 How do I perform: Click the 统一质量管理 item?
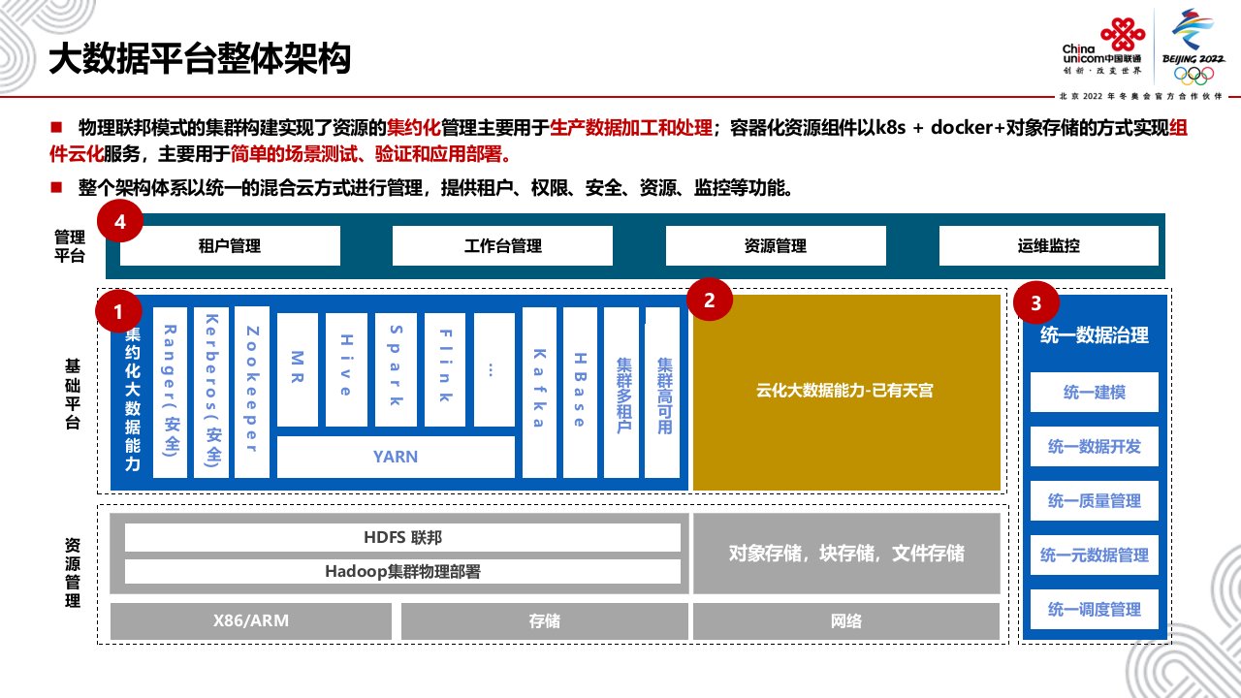click(1095, 501)
